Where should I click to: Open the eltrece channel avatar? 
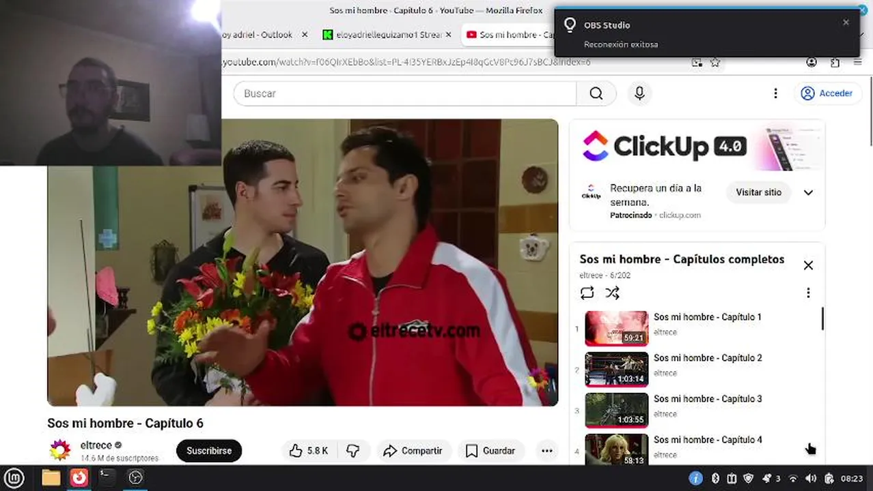[60, 450]
